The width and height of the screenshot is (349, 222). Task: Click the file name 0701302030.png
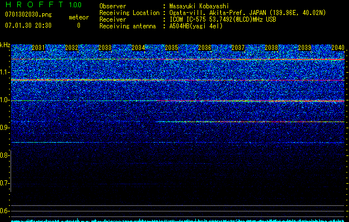point(22,15)
